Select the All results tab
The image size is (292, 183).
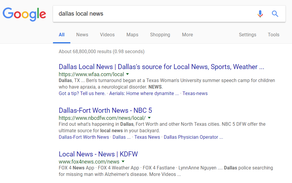click(62, 35)
